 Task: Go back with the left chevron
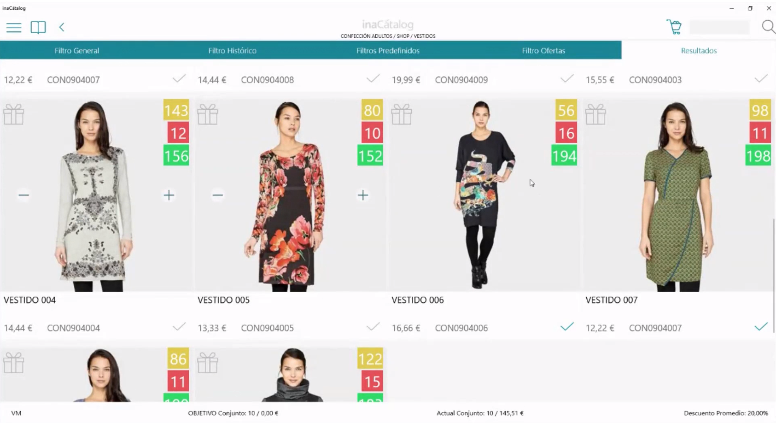pyautogui.click(x=62, y=27)
